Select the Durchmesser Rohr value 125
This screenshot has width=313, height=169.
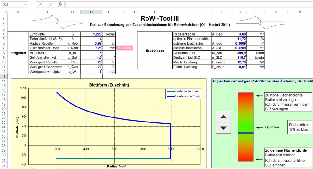(x=91, y=48)
